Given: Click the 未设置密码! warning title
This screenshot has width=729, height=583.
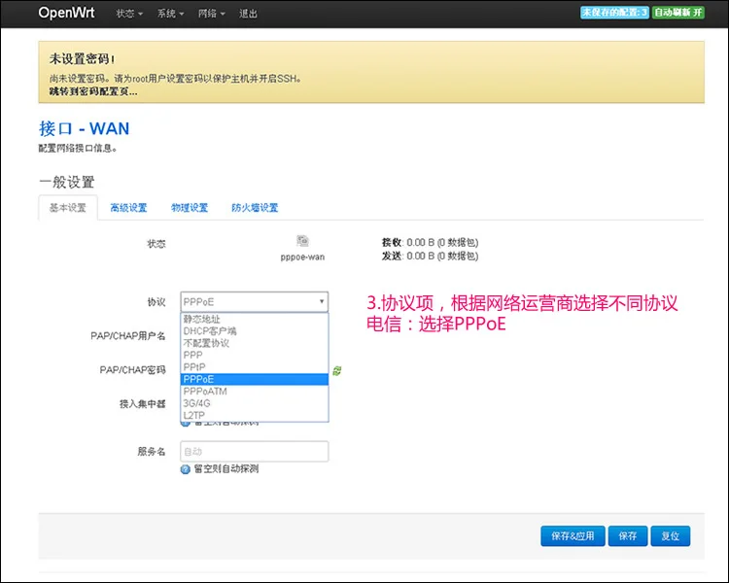Looking at the screenshot, I should pyautogui.click(x=82, y=59).
